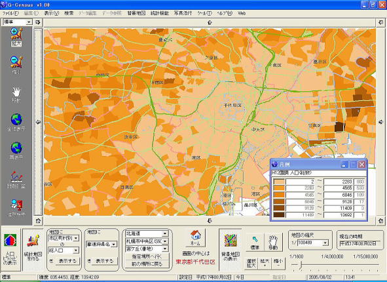Open the 北海道 prefecture dropdown
The height and width of the screenshot is (282, 387).
click(165, 233)
